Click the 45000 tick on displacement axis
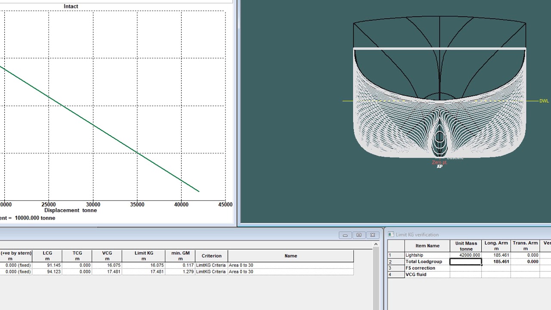 [x=225, y=205]
